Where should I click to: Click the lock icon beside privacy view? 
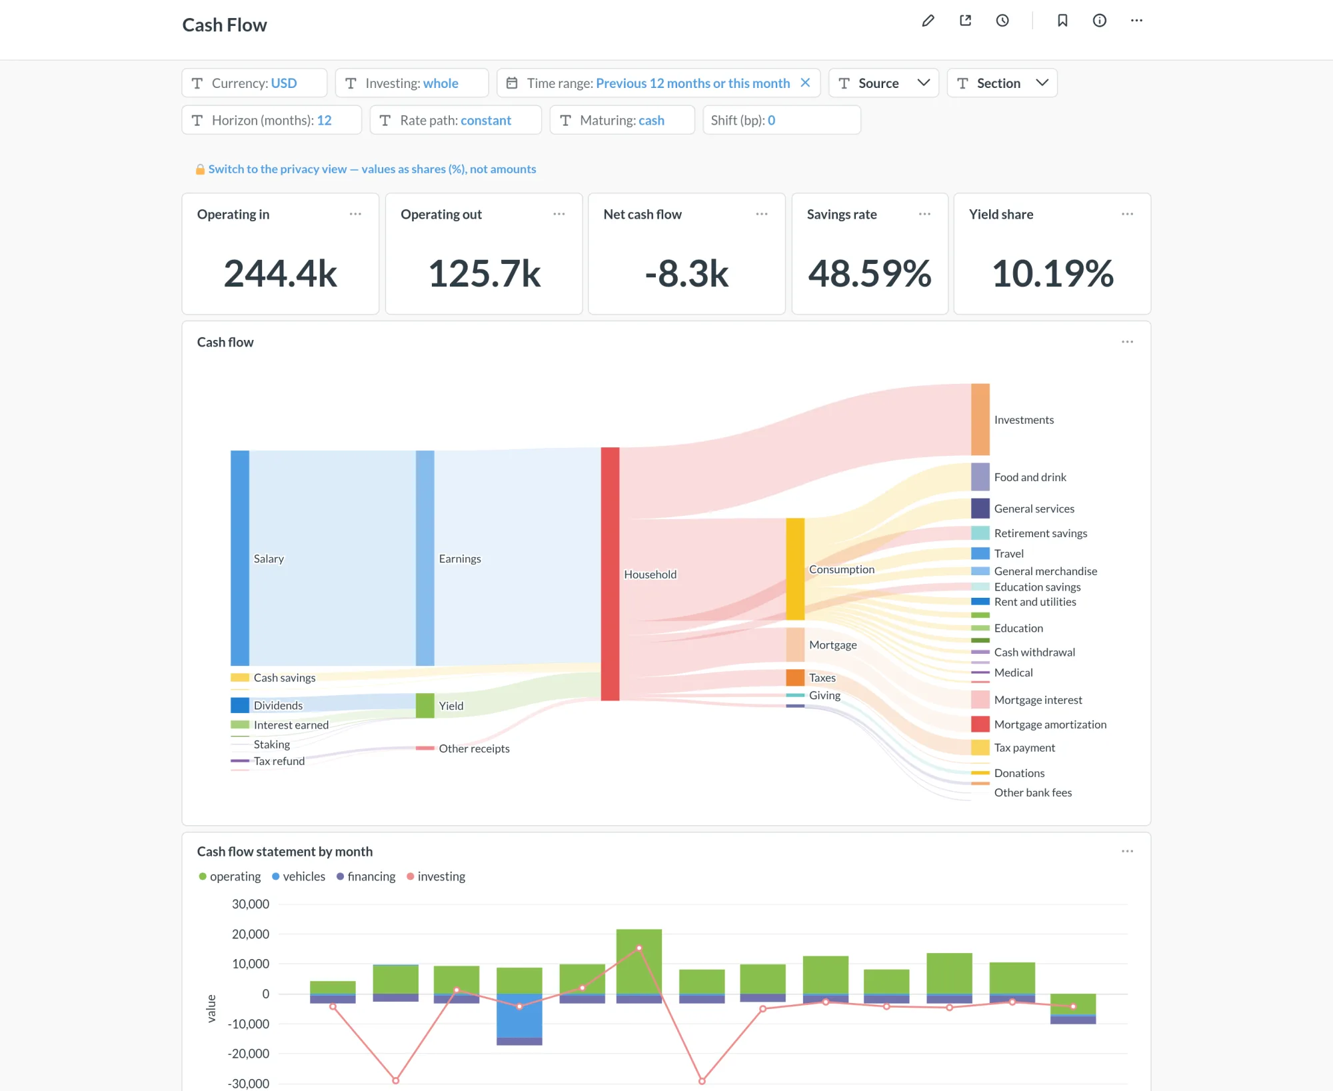200,169
